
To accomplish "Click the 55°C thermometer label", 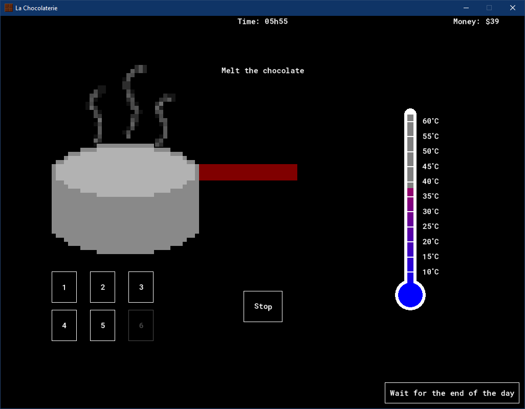I will [430, 136].
